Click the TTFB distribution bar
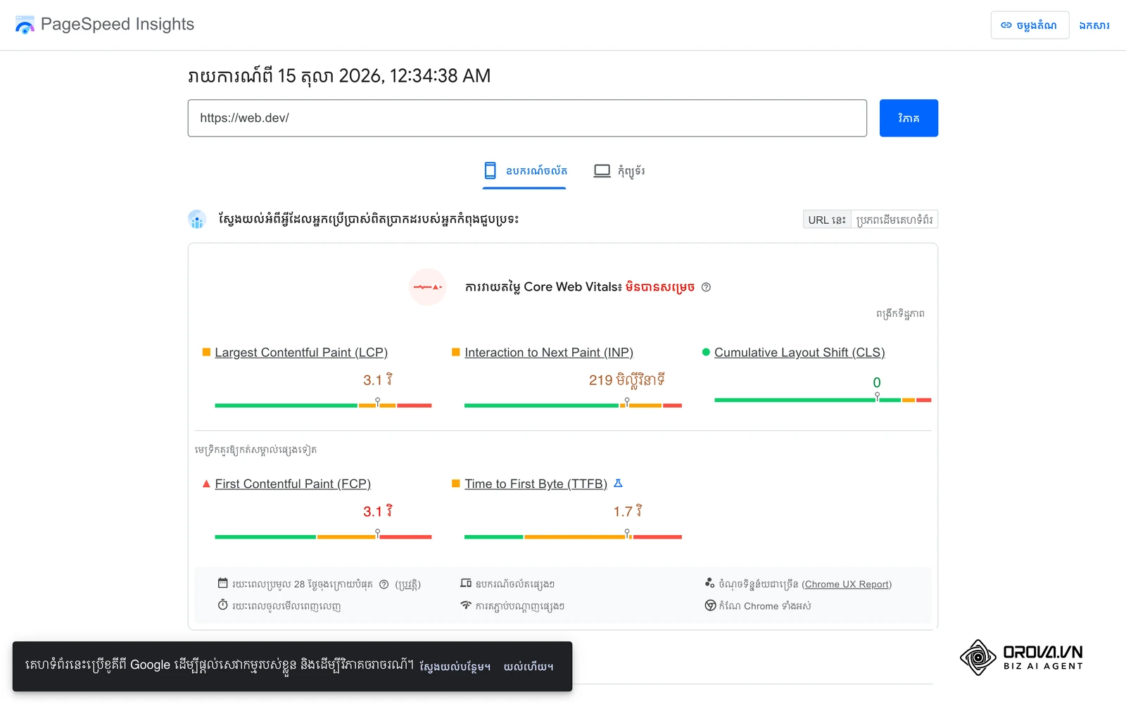 click(x=573, y=537)
